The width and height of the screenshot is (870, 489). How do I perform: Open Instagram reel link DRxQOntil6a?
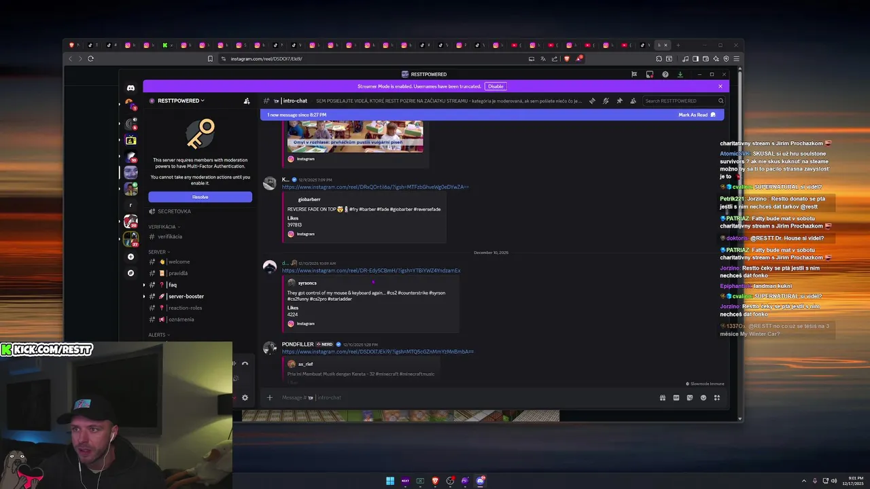point(375,187)
